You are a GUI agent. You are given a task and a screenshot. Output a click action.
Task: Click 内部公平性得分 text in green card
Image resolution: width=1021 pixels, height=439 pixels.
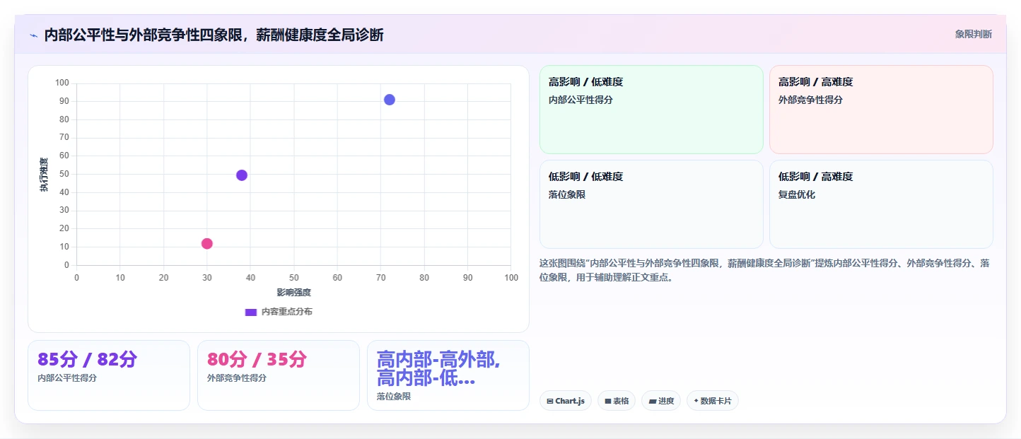point(580,100)
